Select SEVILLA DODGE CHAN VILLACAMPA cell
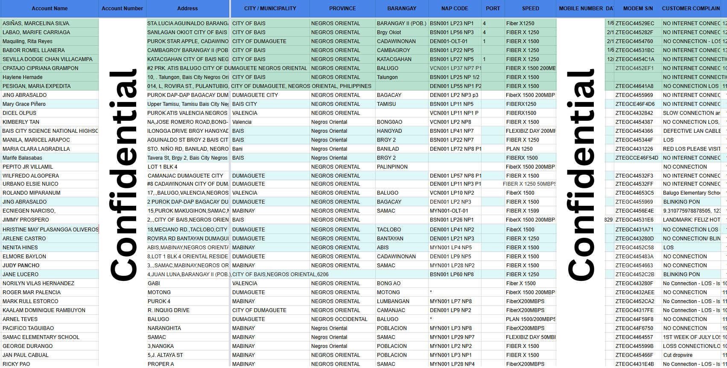This screenshot has height=368, width=727. point(50,59)
